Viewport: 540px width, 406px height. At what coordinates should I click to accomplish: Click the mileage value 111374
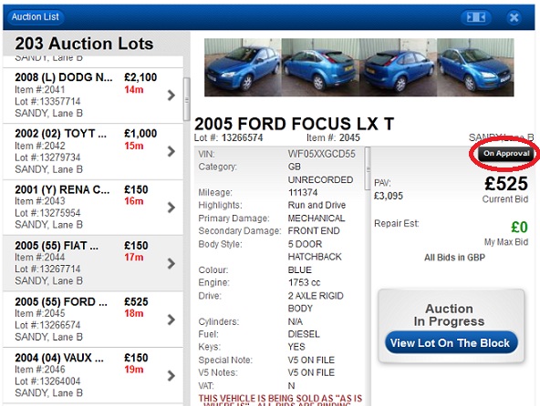click(303, 192)
